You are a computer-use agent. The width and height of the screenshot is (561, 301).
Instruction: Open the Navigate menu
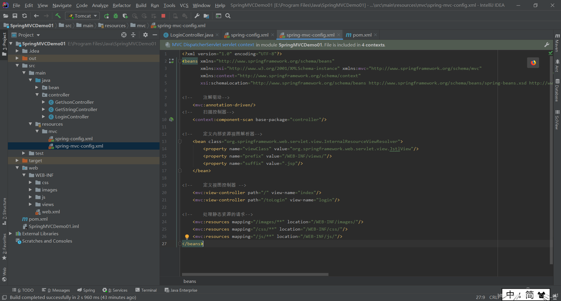pyautogui.click(x=62, y=5)
